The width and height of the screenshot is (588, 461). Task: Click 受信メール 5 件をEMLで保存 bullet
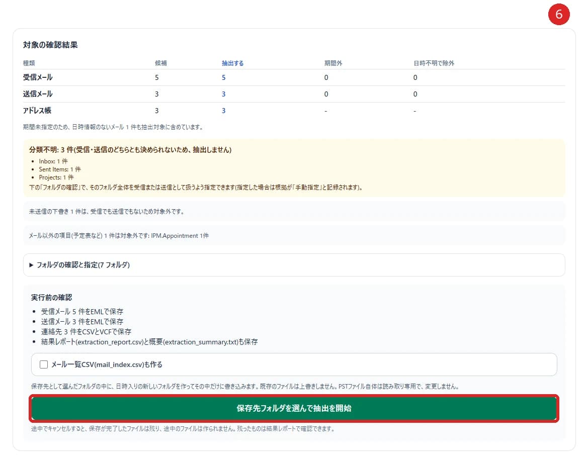[82, 312]
